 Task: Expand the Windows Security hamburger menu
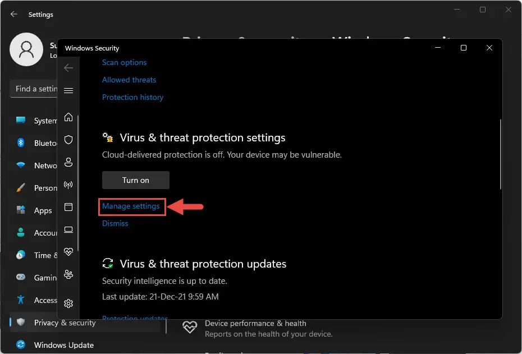click(x=68, y=90)
